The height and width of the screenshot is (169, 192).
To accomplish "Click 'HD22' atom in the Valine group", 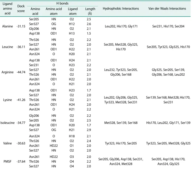I will click(54, 146).
